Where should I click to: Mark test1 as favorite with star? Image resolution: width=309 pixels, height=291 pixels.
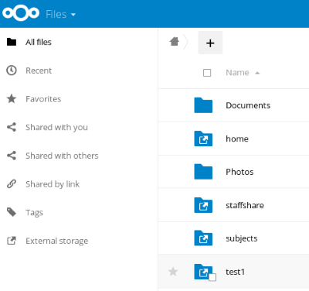click(x=173, y=272)
